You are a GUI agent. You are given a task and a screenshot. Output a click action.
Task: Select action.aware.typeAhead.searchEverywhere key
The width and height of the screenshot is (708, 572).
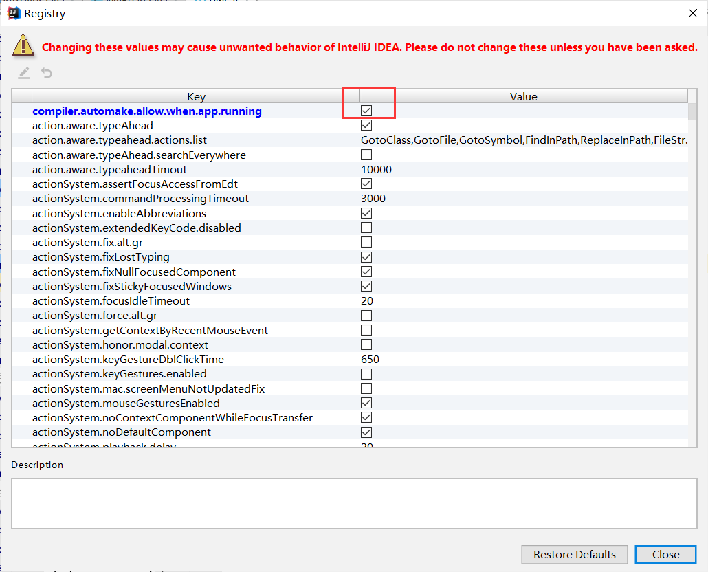click(x=139, y=155)
